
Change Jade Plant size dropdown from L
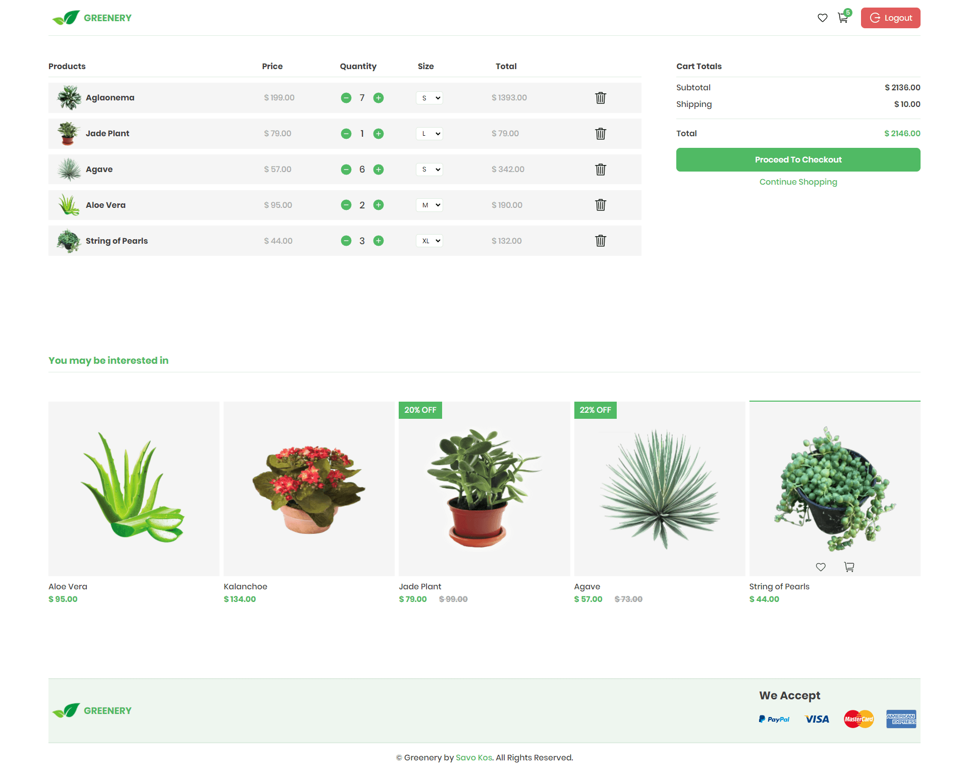429,134
